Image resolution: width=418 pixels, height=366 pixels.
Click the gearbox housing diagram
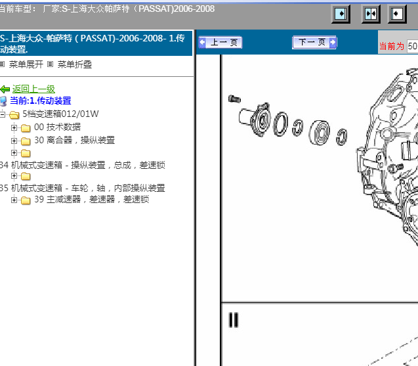click(x=387, y=156)
